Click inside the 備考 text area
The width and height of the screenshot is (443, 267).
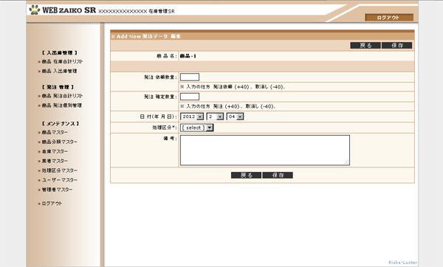[265, 150]
